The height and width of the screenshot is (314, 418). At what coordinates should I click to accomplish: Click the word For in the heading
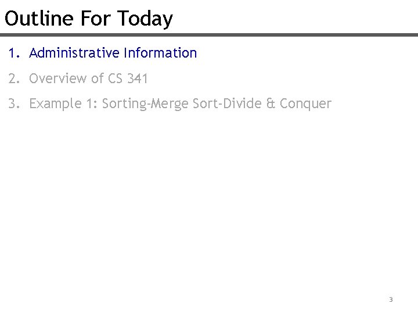click(95, 18)
